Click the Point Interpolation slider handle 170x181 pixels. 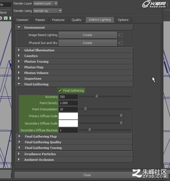coord(86,109)
